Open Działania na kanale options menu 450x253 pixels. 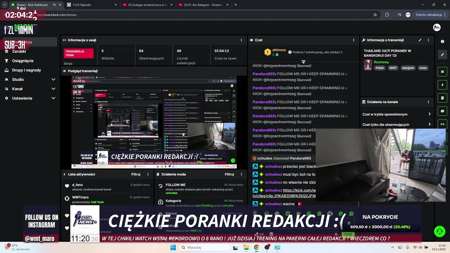(x=428, y=102)
